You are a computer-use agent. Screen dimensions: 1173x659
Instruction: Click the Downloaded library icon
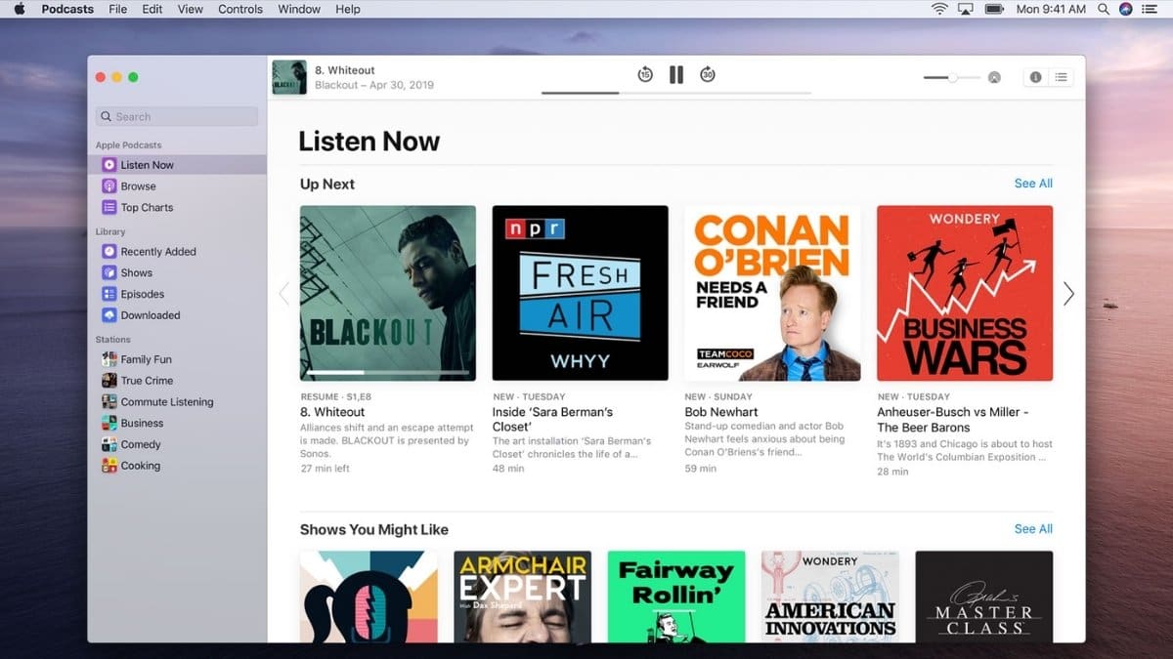(109, 315)
